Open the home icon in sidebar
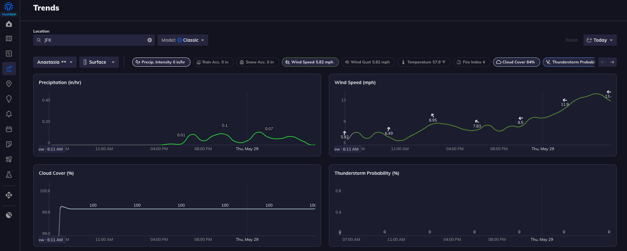The height and width of the screenshot is (251, 627). [9, 24]
